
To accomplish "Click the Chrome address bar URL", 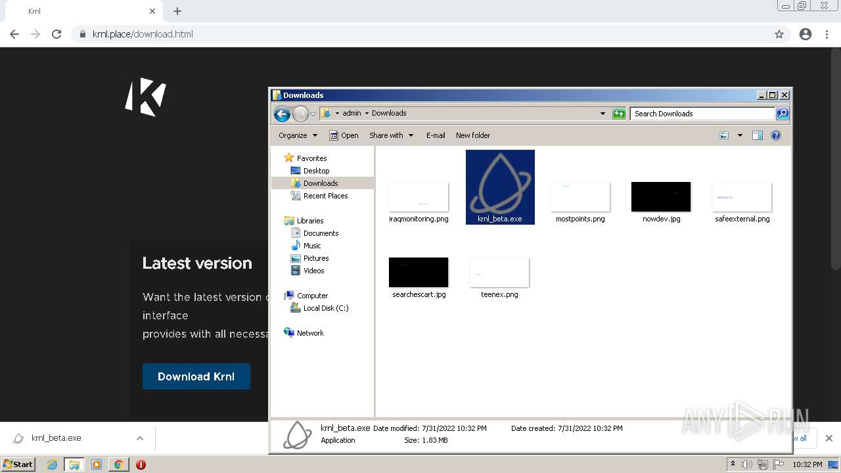I will point(143,34).
